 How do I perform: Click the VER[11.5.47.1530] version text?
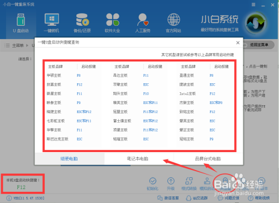point(29,198)
